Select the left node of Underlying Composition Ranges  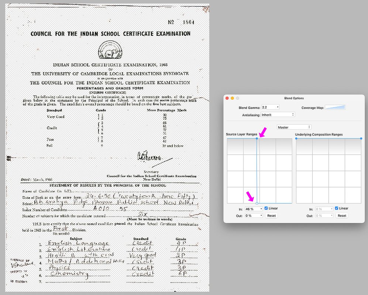296,139
